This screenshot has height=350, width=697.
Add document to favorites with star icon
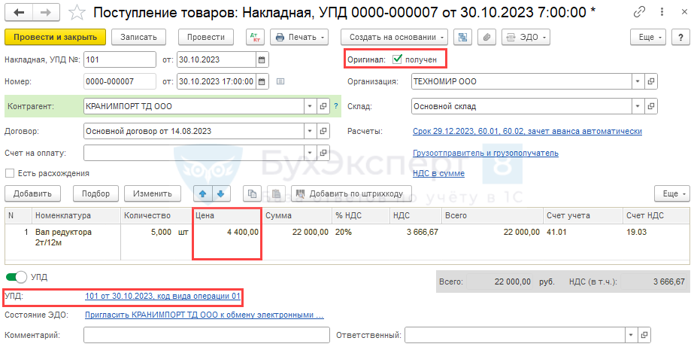point(77,13)
